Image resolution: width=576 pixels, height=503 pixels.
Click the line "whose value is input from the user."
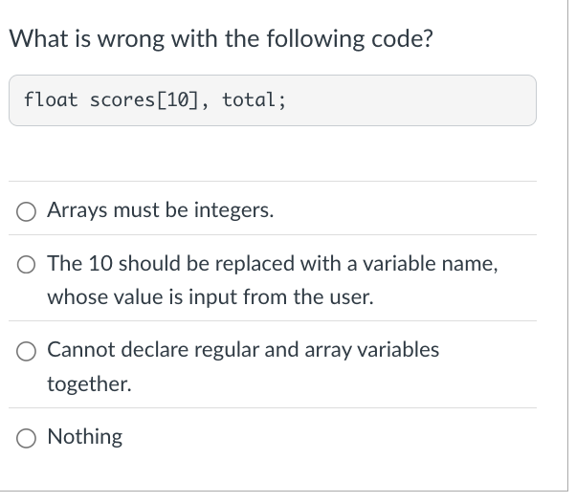(210, 297)
